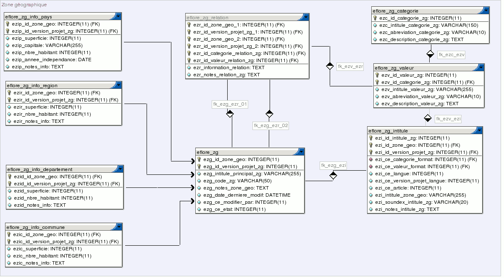Click key icon beside ezv_id_valeur_zg column
This screenshot has width=504, height=278.
pyautogui.click(x=377, y=75)
